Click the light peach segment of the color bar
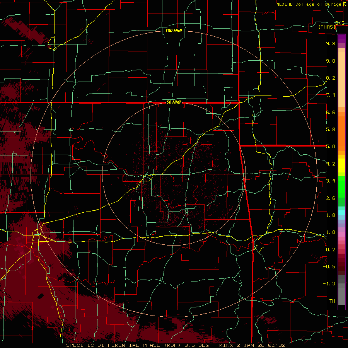This screenshot has height=348, width=348. pos(341,79)
